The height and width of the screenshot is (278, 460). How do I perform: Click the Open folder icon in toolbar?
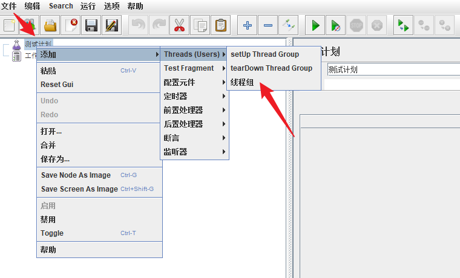click(50, 25)
